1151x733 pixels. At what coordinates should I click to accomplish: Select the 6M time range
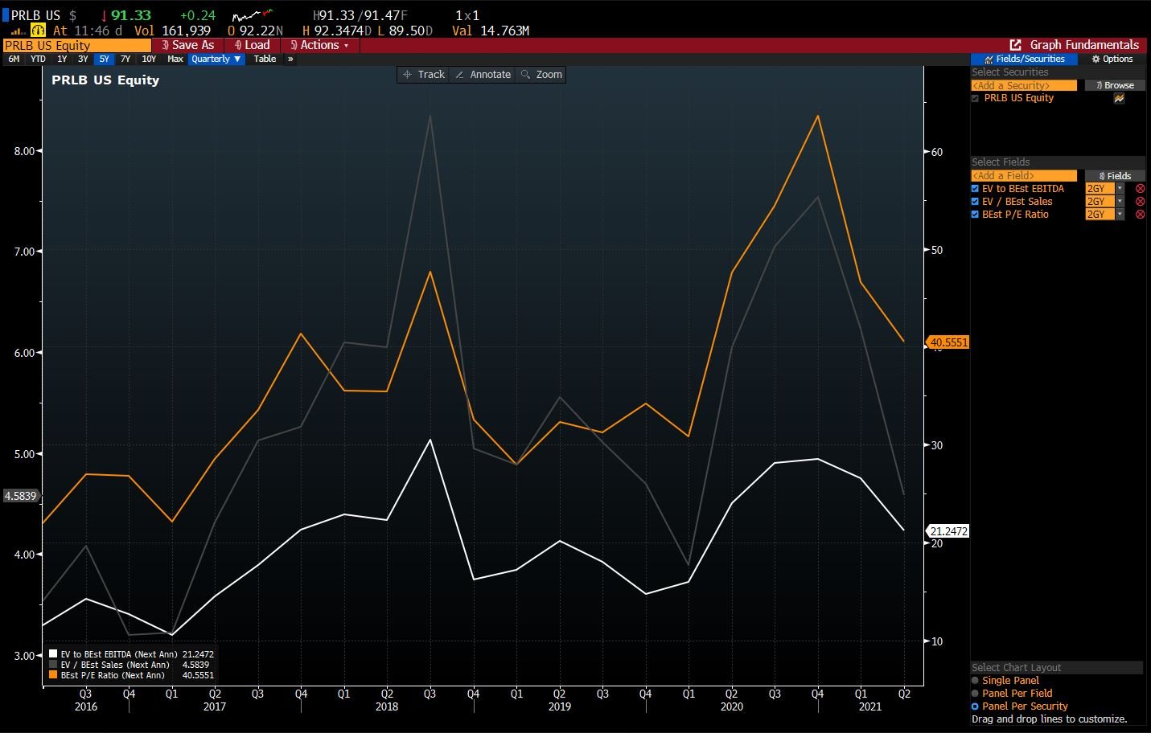[14, 59]
